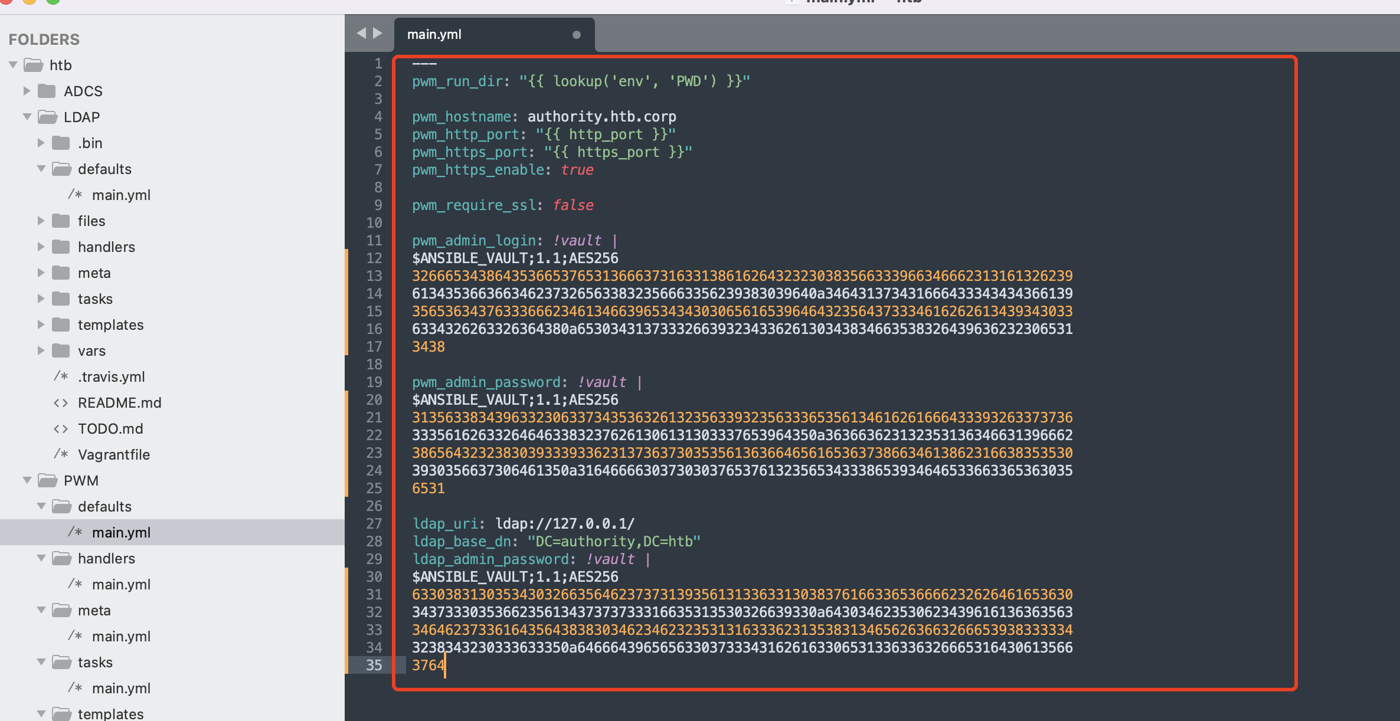Click line number 11 in gutter
This screenshot has height=721, width=1400.
click(374, 240)
